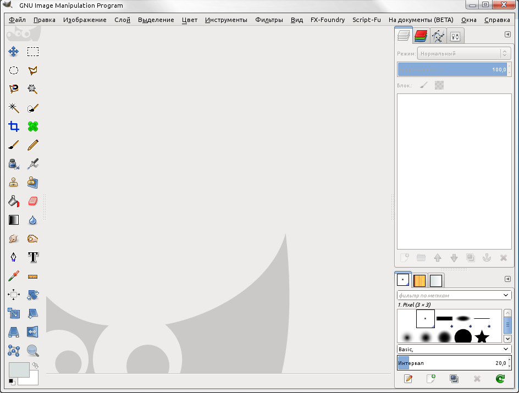Click the new layer button
Viewport: 519px width, 393px height.
[405, 258]
